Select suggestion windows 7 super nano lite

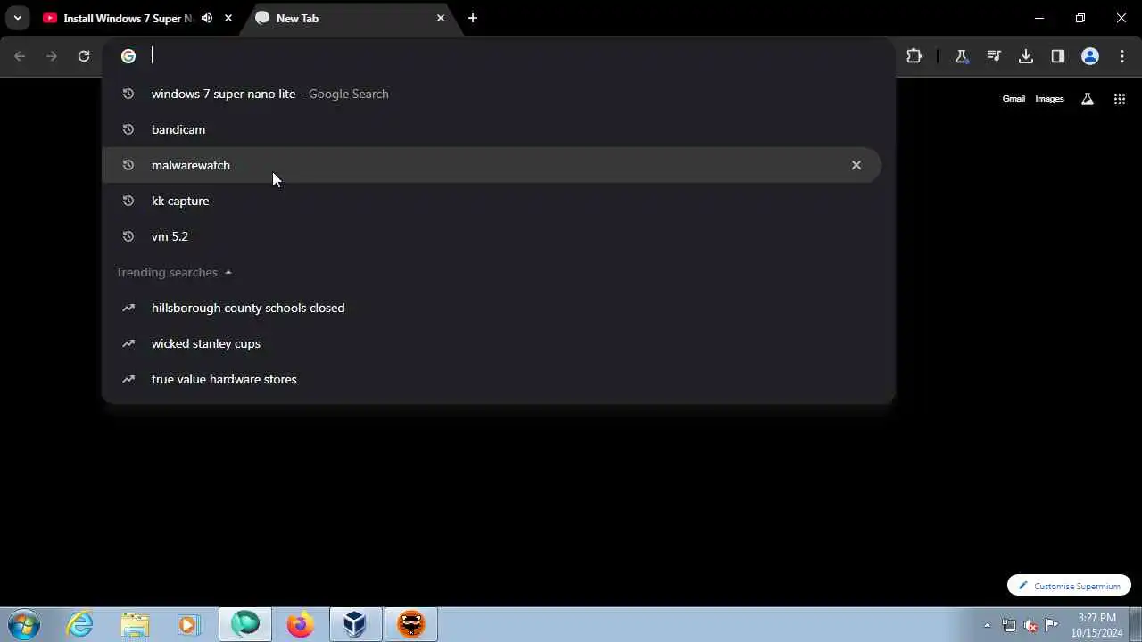492,94
